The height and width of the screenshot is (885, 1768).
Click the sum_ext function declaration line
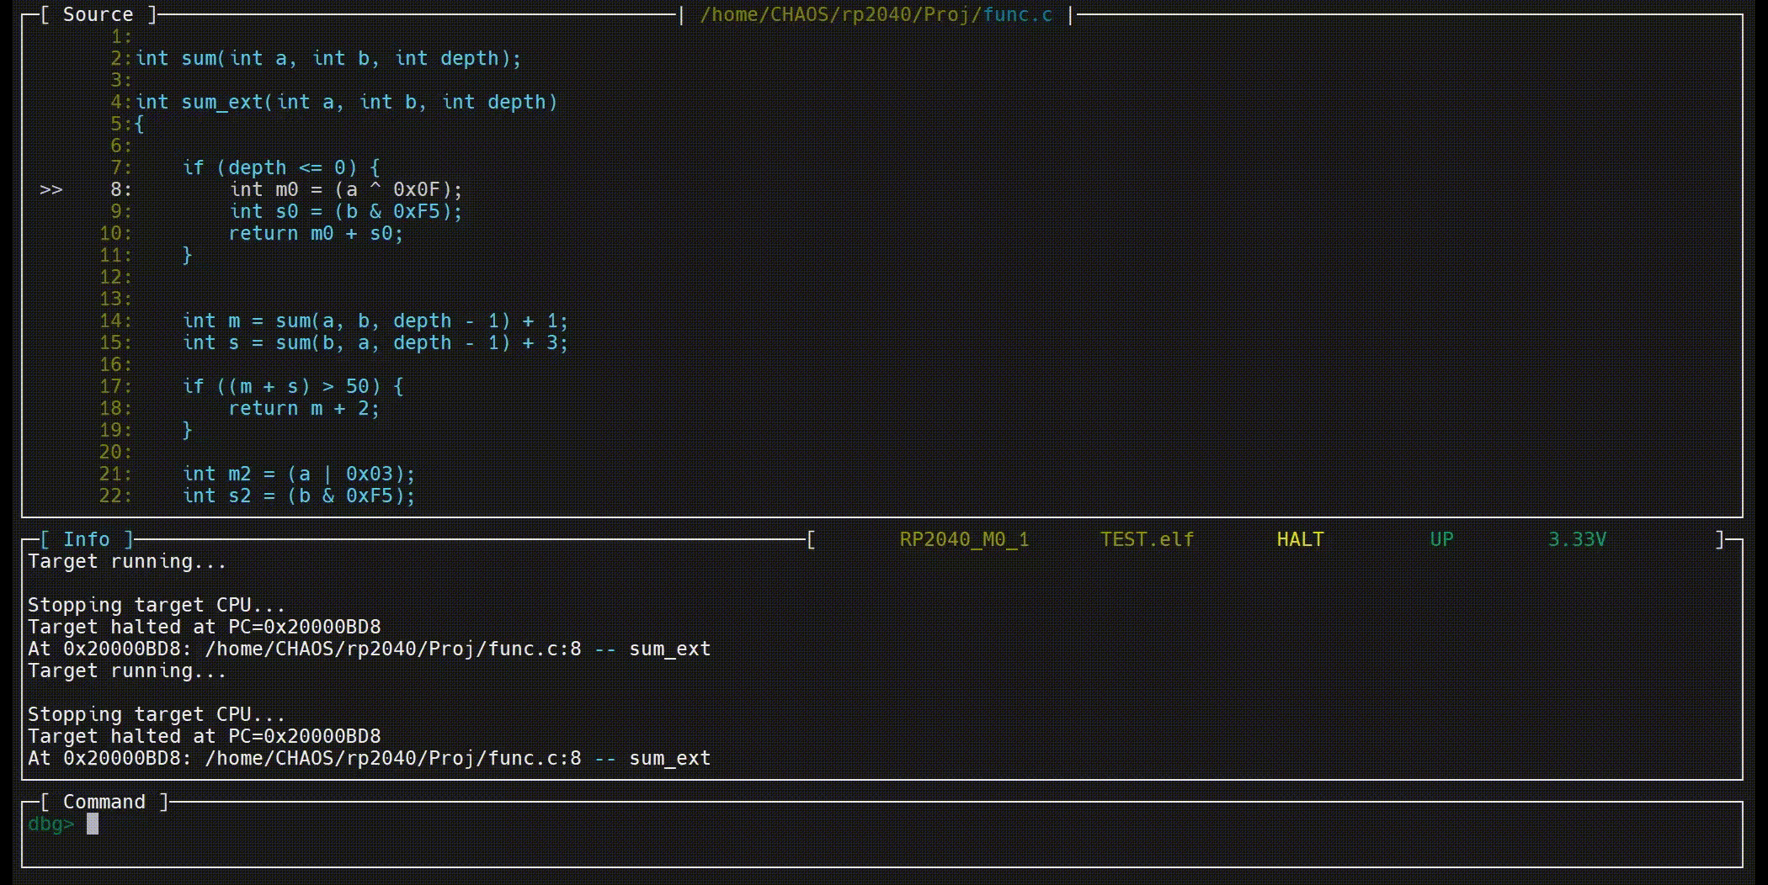click(346, 103)
